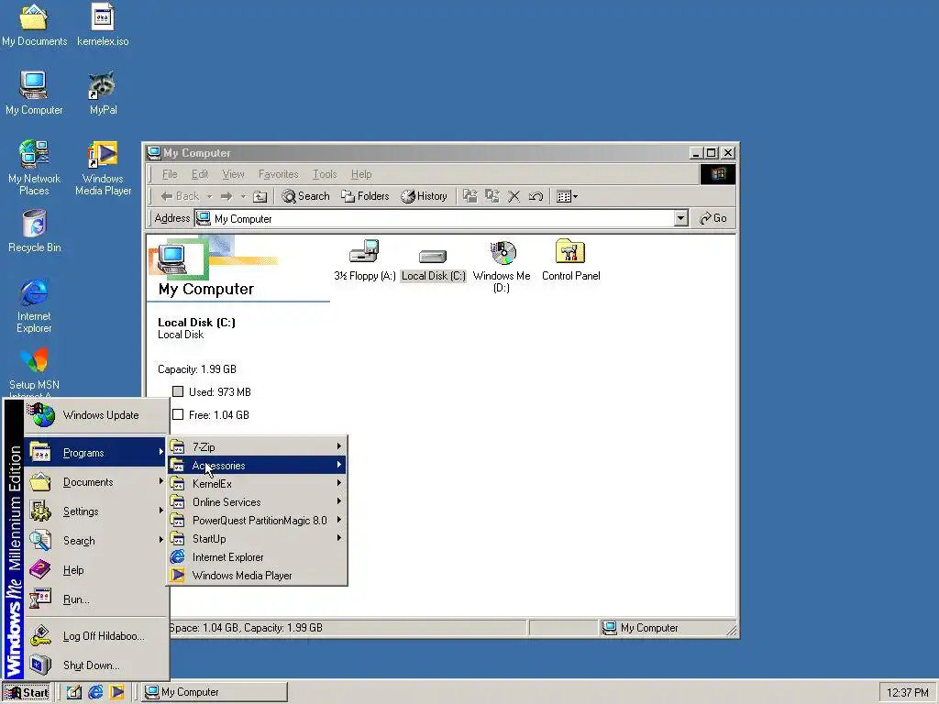Click the Undo toolbar icon
This screenshot has width=939, height=704.
coord(536,196)
